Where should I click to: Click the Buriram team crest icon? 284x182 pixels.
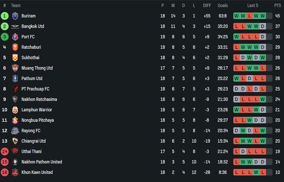pyautogui.click(x=15, y=16)
